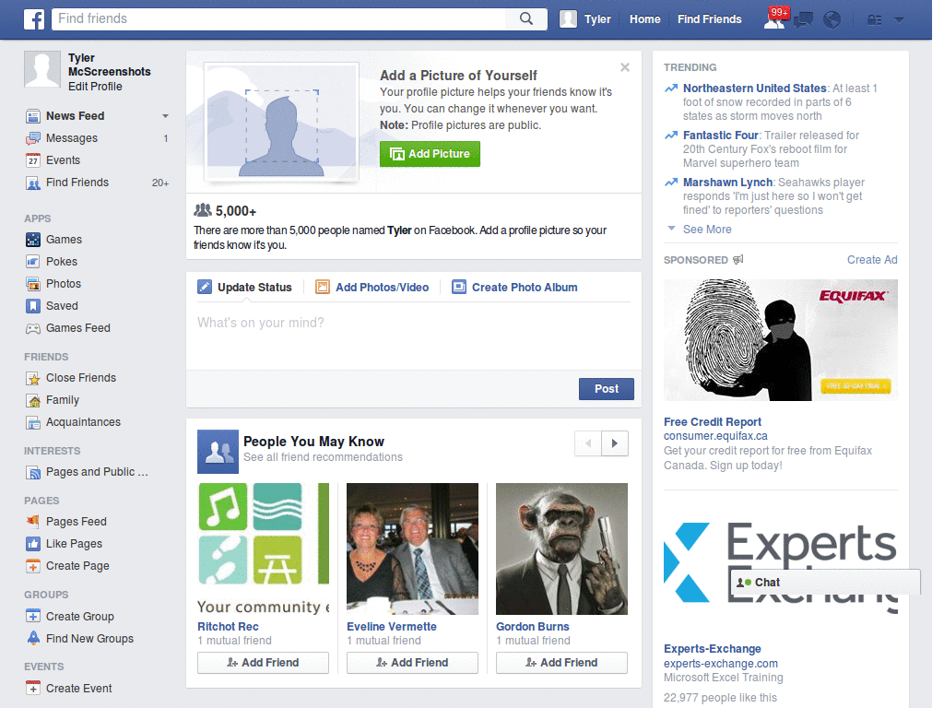Screen dimensions: 944x708
Task: Open friend requests icon with 99+ badge
Action: pyautogui.click(x=774, y=19)
